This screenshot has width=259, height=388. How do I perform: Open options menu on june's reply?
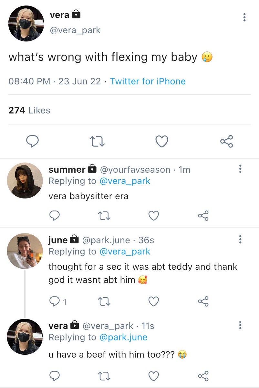click(240, 240)
